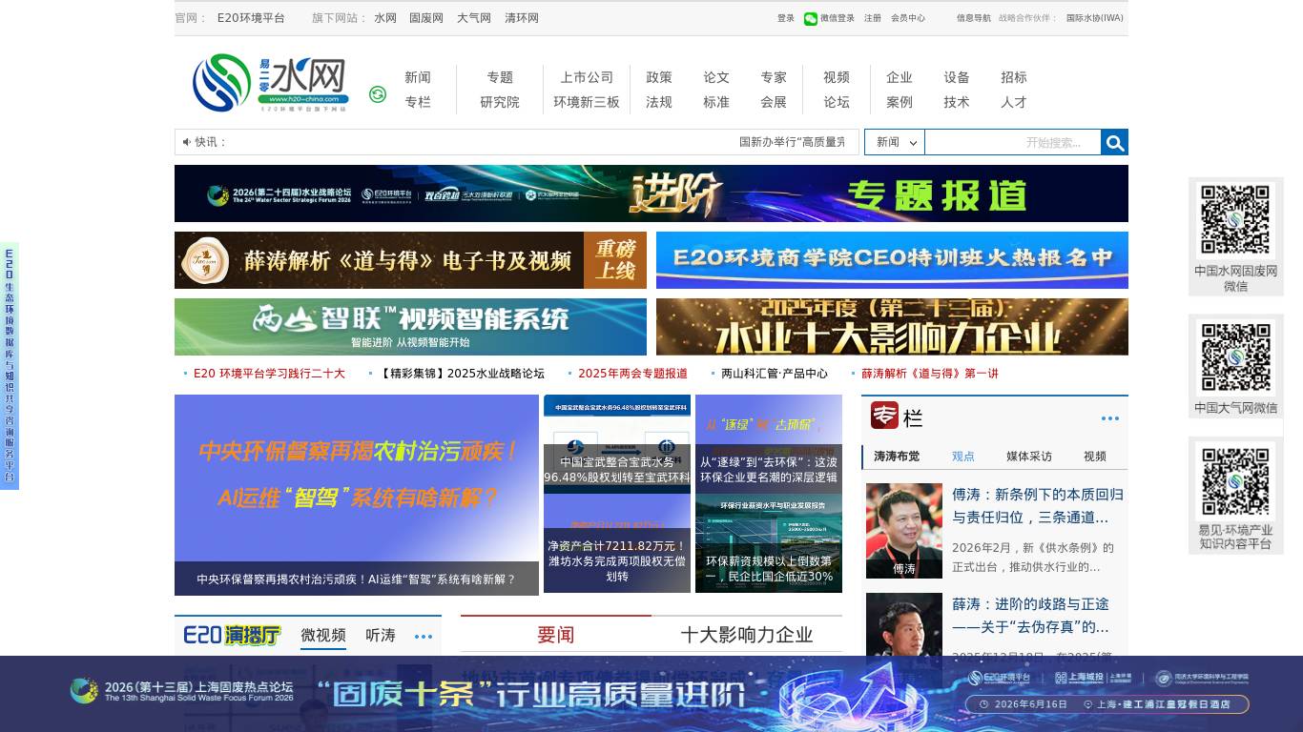1303x732 pixels.
Task: Open the E20 side vertical database tab
Action: coord(10,366)
